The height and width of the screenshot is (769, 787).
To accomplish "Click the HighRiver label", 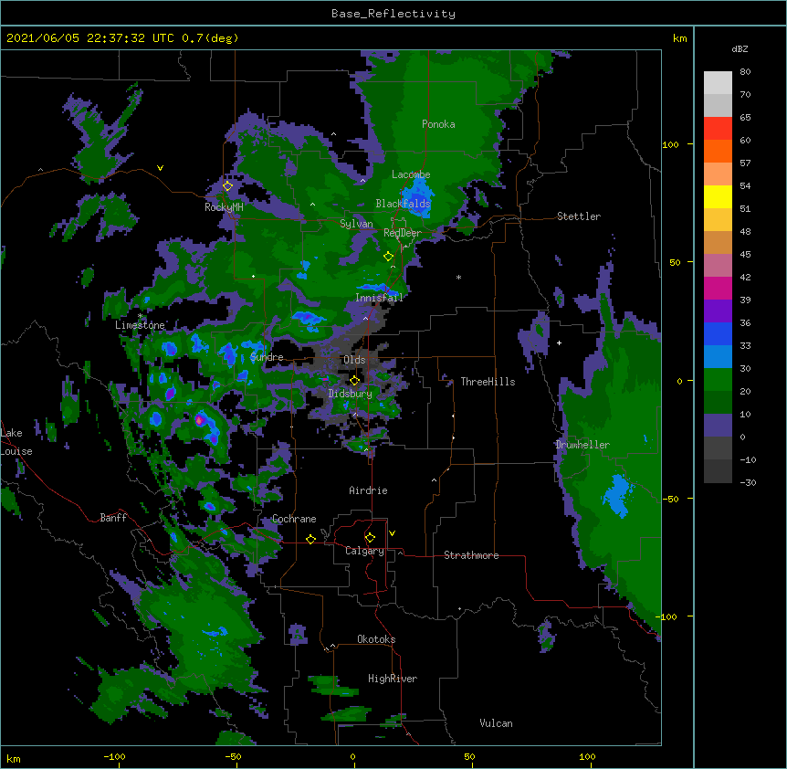I will (x=393, y=679).
